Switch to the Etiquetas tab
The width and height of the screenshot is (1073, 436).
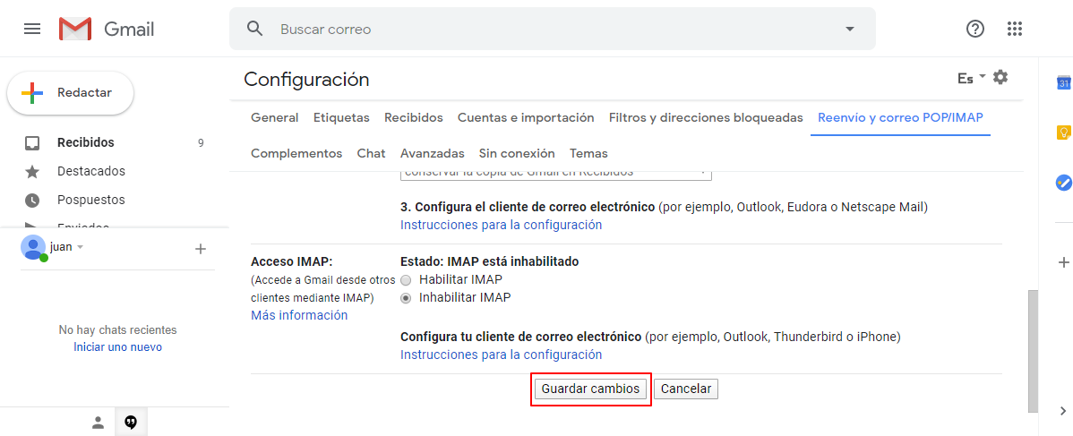point(341,117)
